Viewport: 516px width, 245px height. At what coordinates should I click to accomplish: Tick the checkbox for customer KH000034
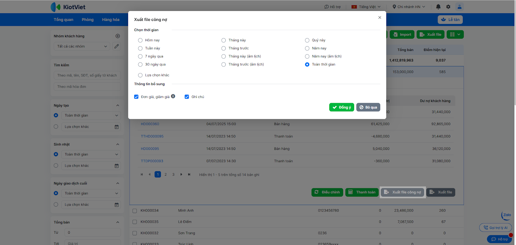[135, 211]
